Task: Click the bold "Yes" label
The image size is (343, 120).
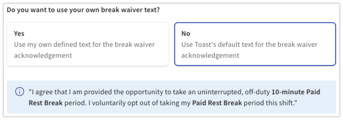Action: 19,34
